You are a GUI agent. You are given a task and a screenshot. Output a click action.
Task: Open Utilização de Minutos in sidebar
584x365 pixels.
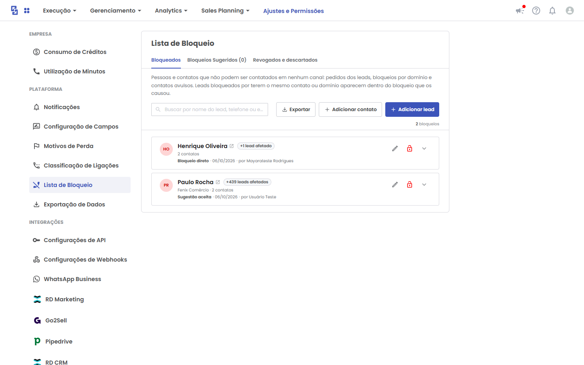80,71
